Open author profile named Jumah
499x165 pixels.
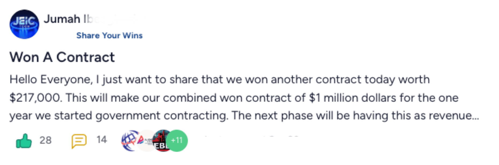(x=62, y=19)
